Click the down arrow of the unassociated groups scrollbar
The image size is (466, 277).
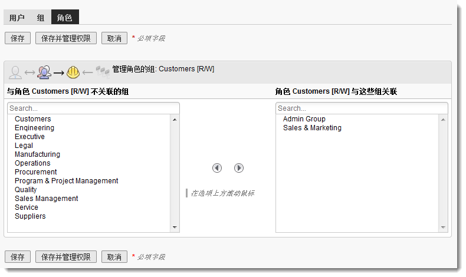[175, 227]
